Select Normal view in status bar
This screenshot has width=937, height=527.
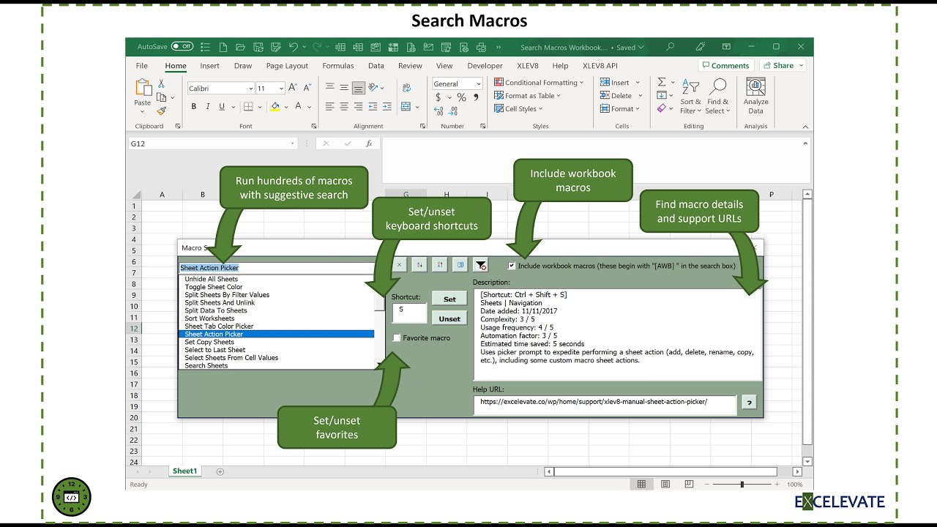tap(641, 484)
